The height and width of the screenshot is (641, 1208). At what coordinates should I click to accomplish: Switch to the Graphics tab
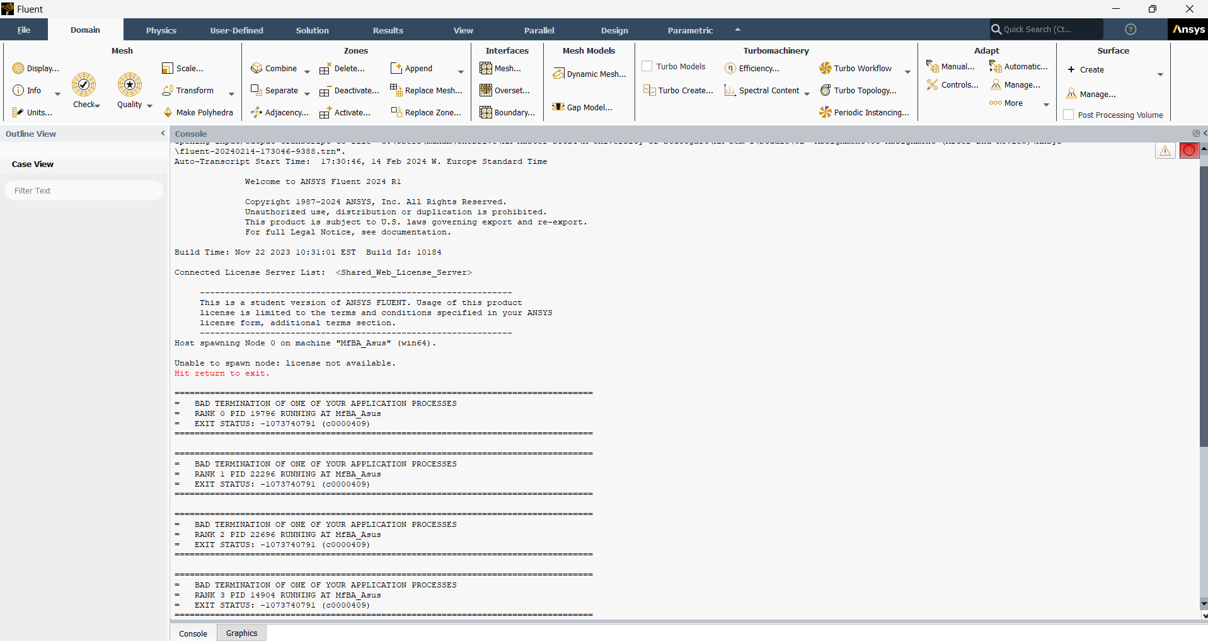(x=242, y=633)
